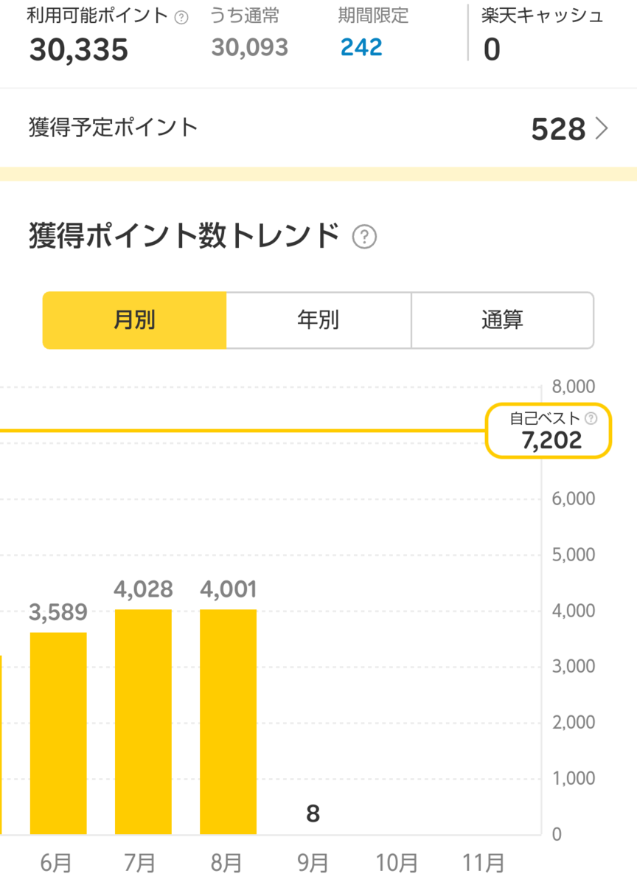Tap the 7月 axis label
637x885 pixels.
(x=140, y=862)
